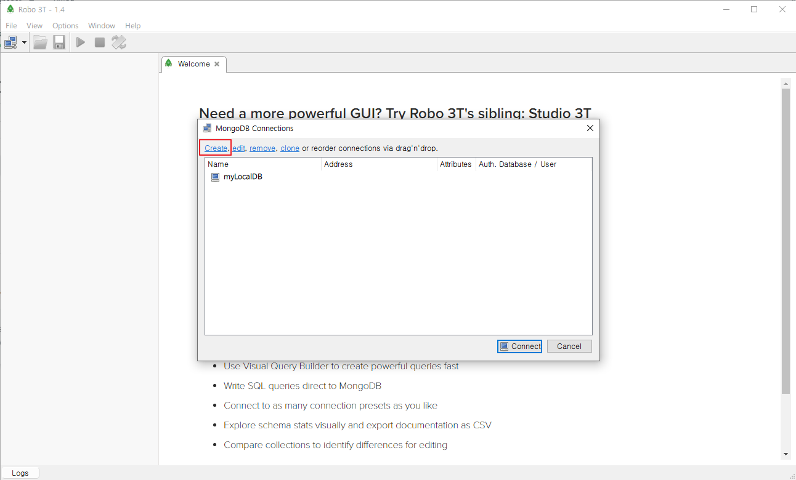
Task: Click the Execute play icon
Action: pyautogui.click(x=81, y=42)
